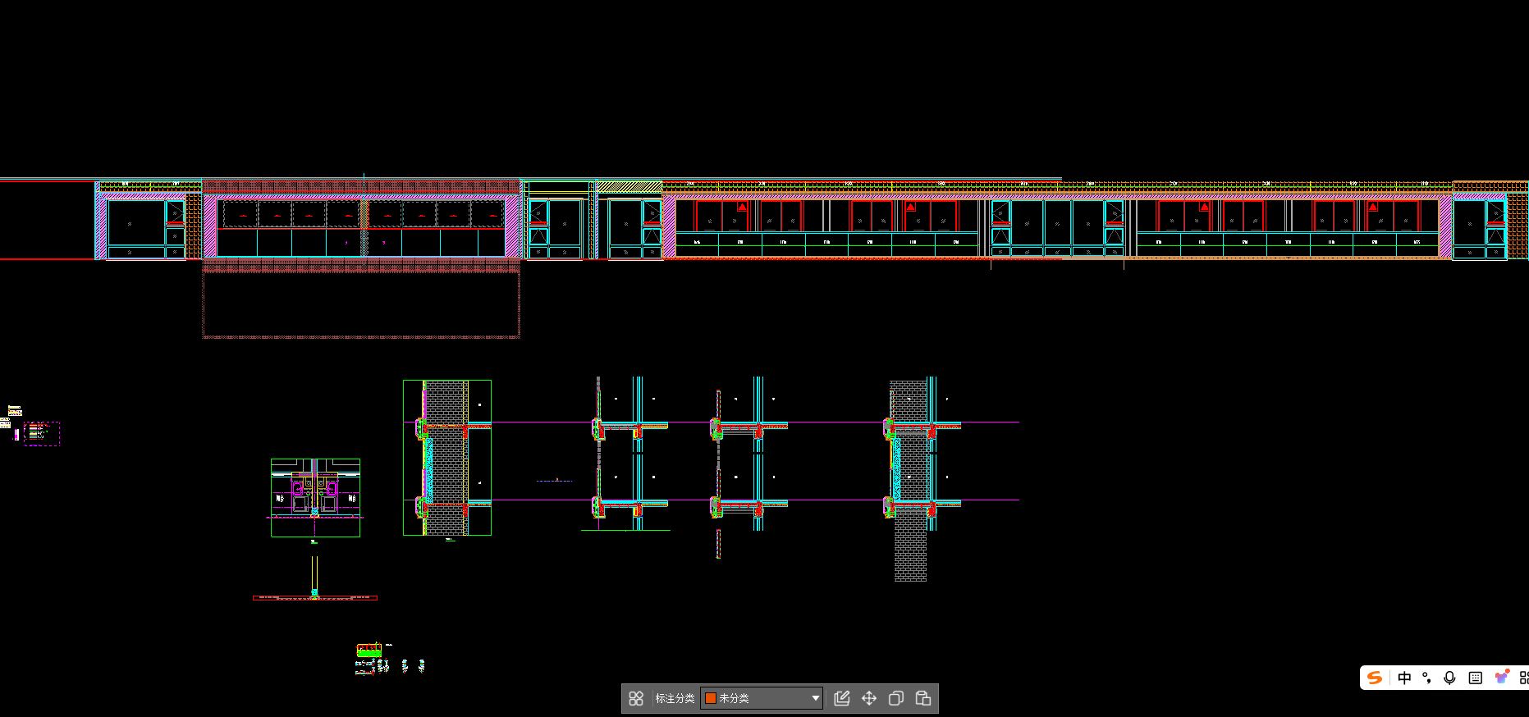Viewport: 1529px width, 717px height.
Task: Click the paste icon in bottom toolbar
Action: click(923, 698)
